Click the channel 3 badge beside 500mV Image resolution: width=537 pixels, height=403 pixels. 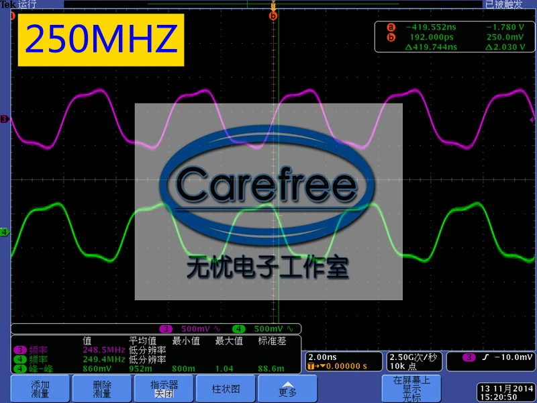point(166,329)
